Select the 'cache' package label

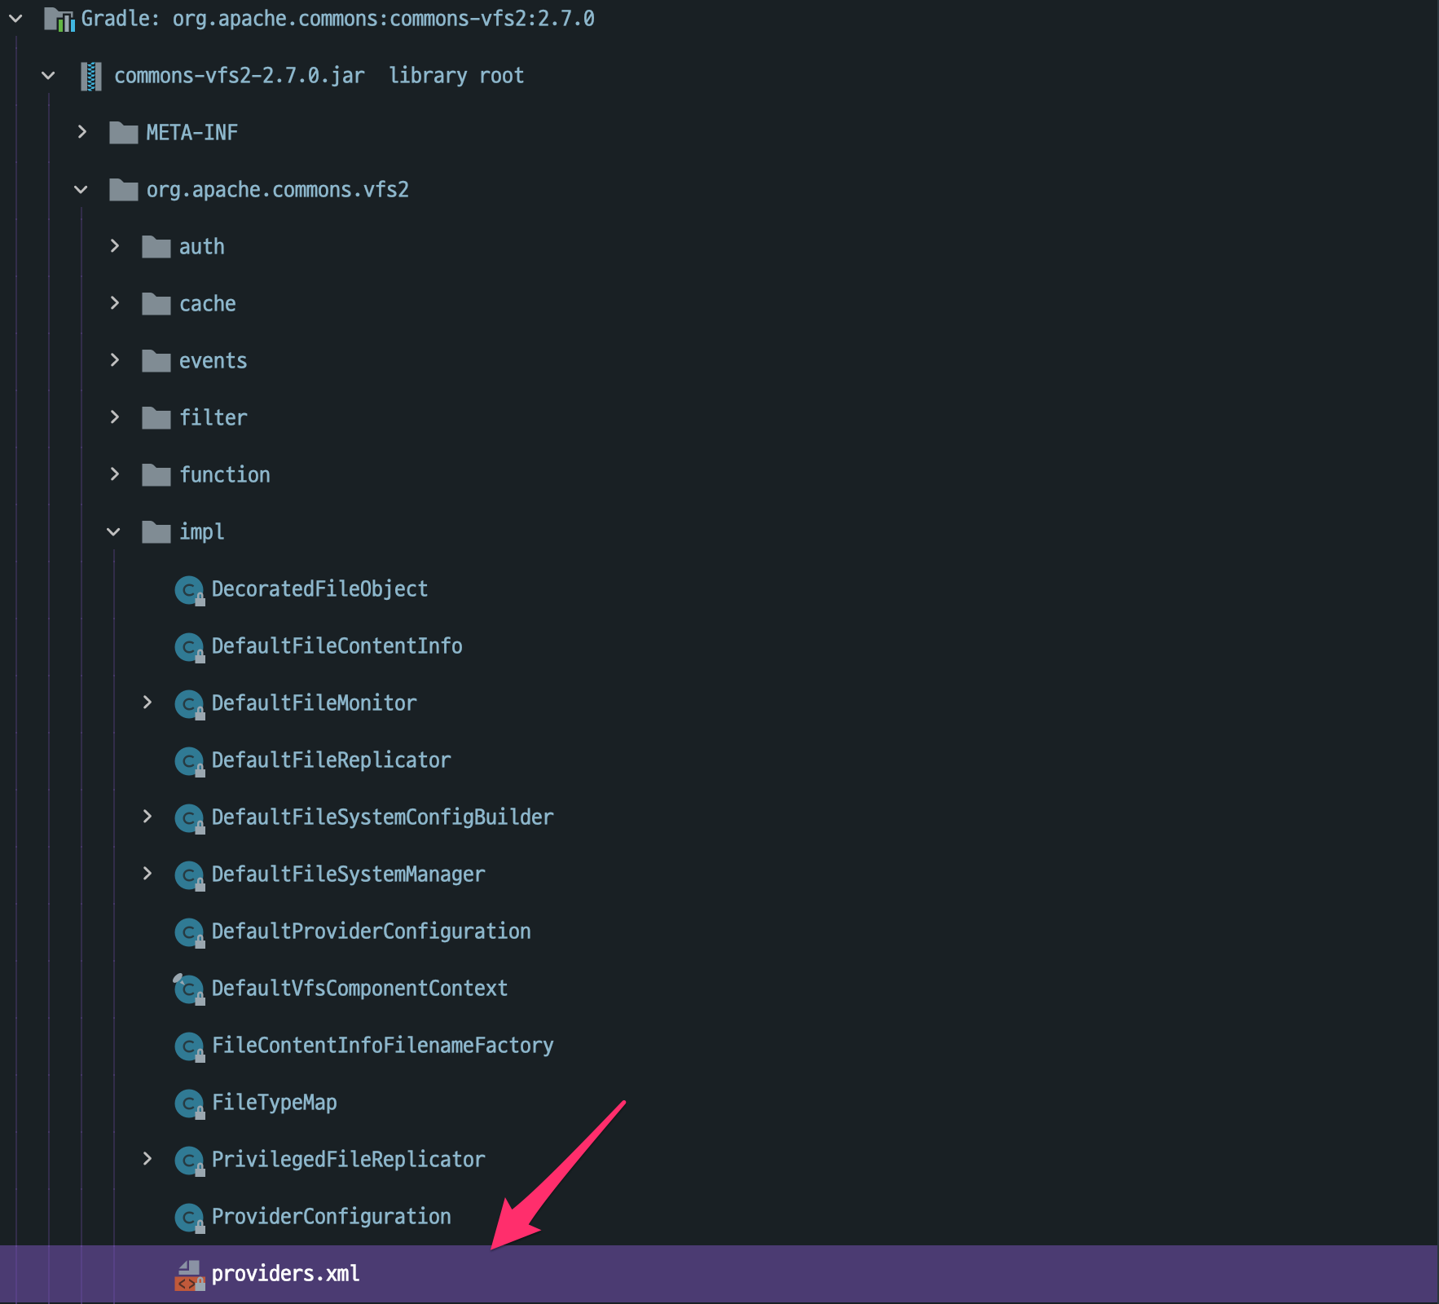click(207, 303)
